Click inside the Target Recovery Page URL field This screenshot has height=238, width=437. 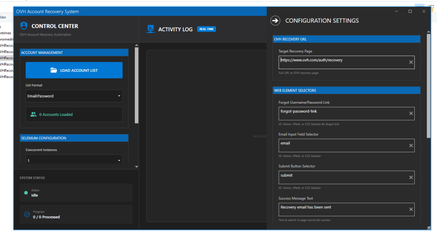(x=341, y=62)
